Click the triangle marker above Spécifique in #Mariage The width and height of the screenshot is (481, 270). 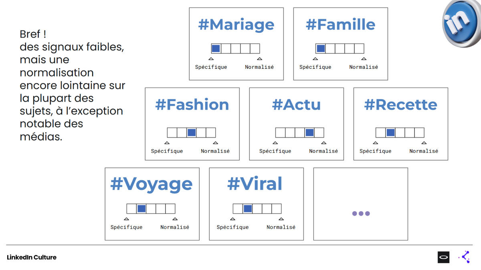click(x=211, y=59)
